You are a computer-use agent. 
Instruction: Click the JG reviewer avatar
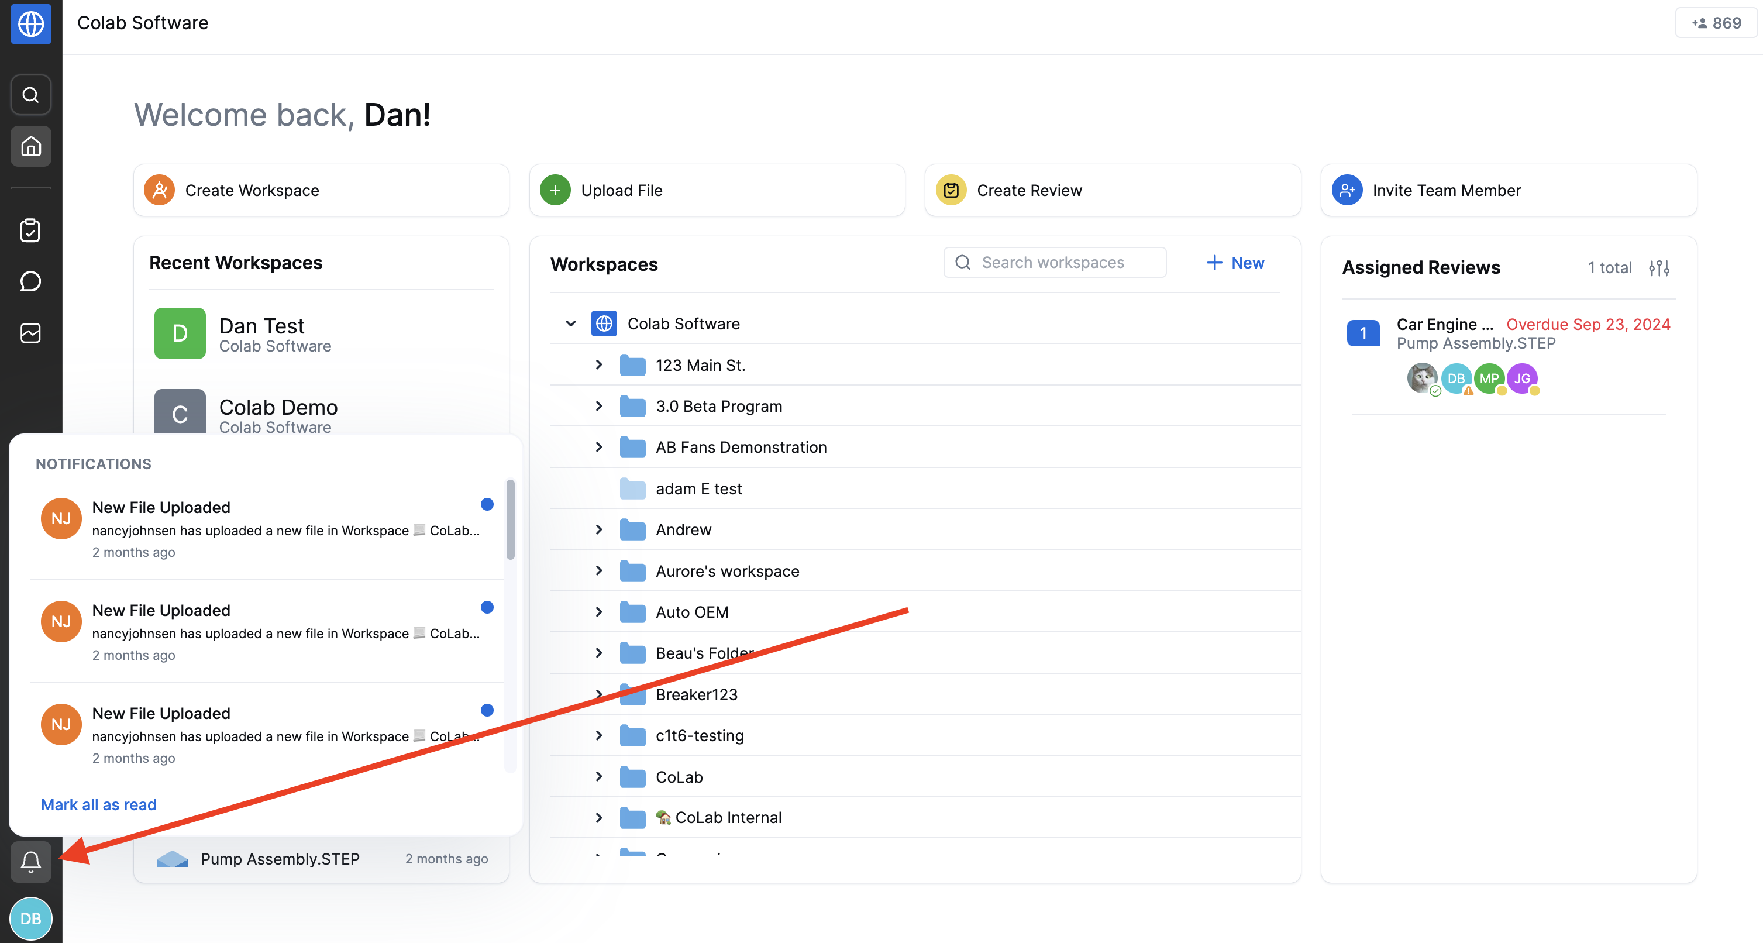tap(1522, 378)
